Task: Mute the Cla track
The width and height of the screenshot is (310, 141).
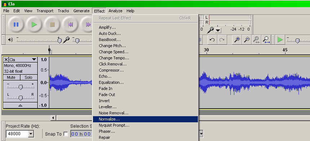Action: click(x=11, y=77)
